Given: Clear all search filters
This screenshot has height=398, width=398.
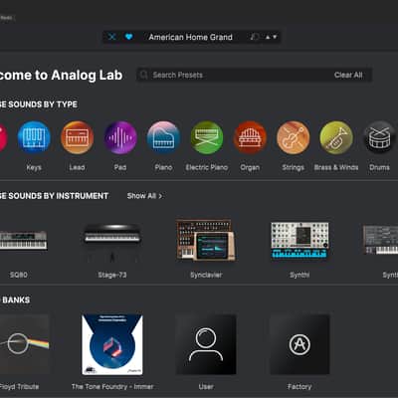Looking at the screenshot, I should 348,75.
